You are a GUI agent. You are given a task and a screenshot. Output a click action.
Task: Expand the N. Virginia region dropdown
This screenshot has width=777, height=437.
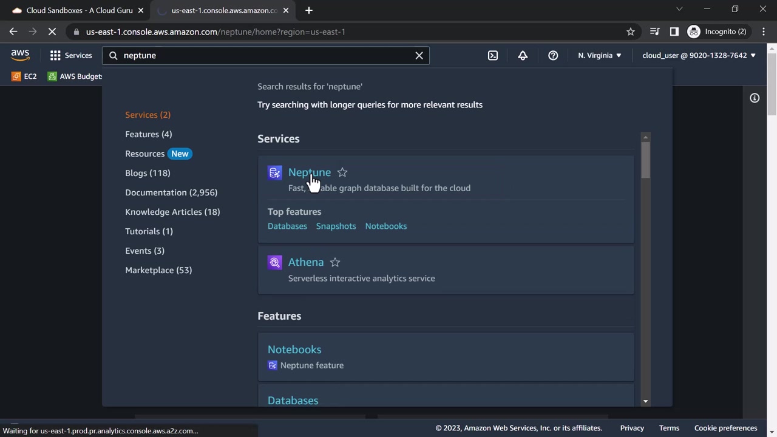click(600, 55)
